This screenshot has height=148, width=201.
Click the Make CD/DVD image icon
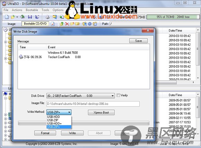pyautogui.click(x=47, y=17)
